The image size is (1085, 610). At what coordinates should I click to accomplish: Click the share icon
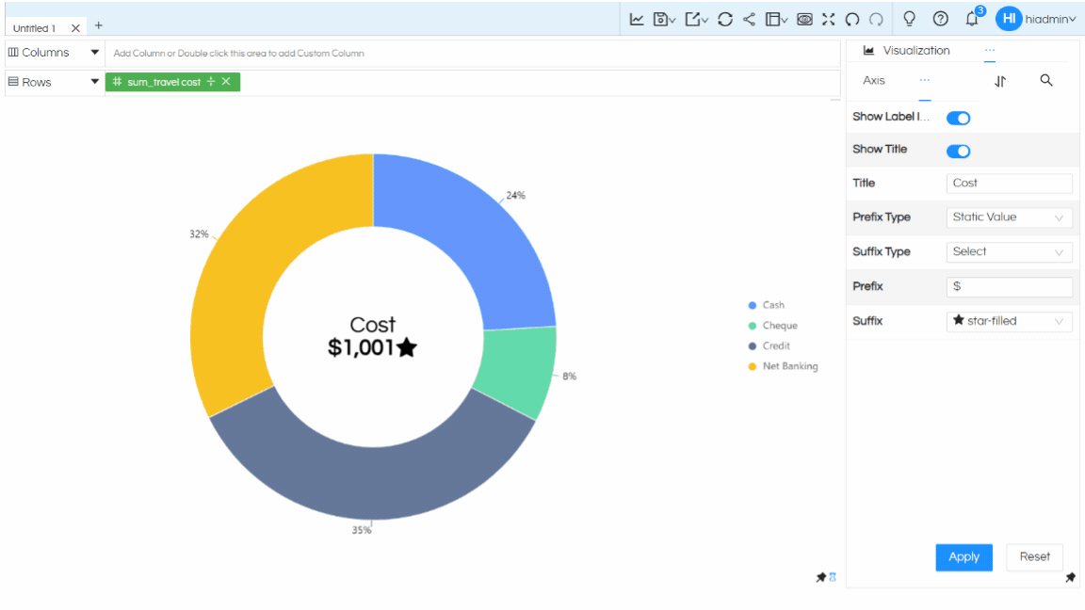[749, 20]
